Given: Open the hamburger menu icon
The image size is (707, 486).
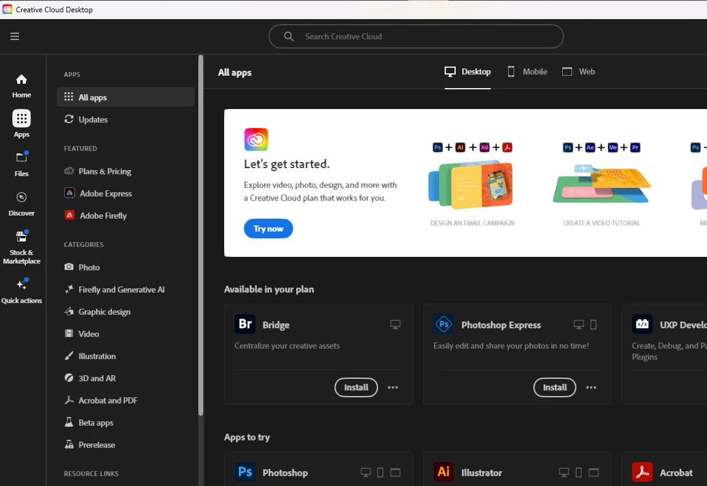Looking at the screenshot, I should 15,36.
